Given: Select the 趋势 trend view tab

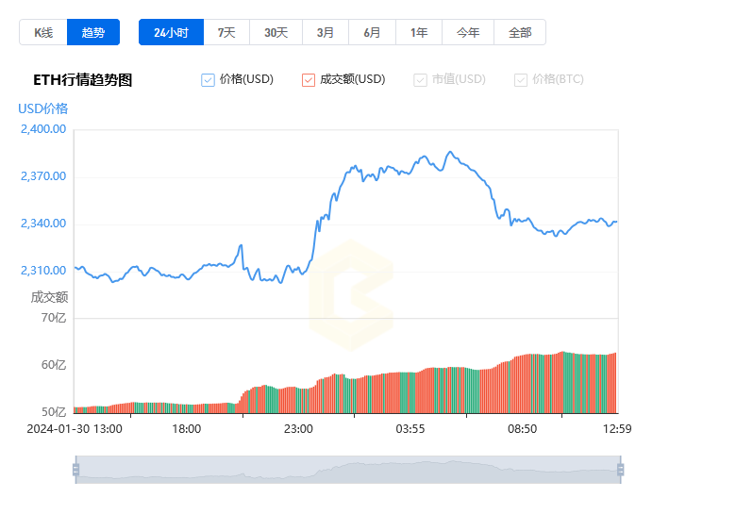Looking at the screenshot, I should point(94,32).
